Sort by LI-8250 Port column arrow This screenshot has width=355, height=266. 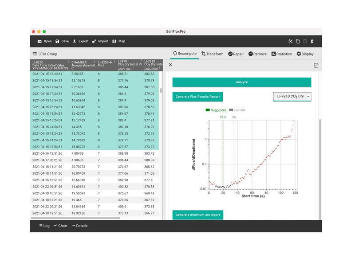(110, 62)
